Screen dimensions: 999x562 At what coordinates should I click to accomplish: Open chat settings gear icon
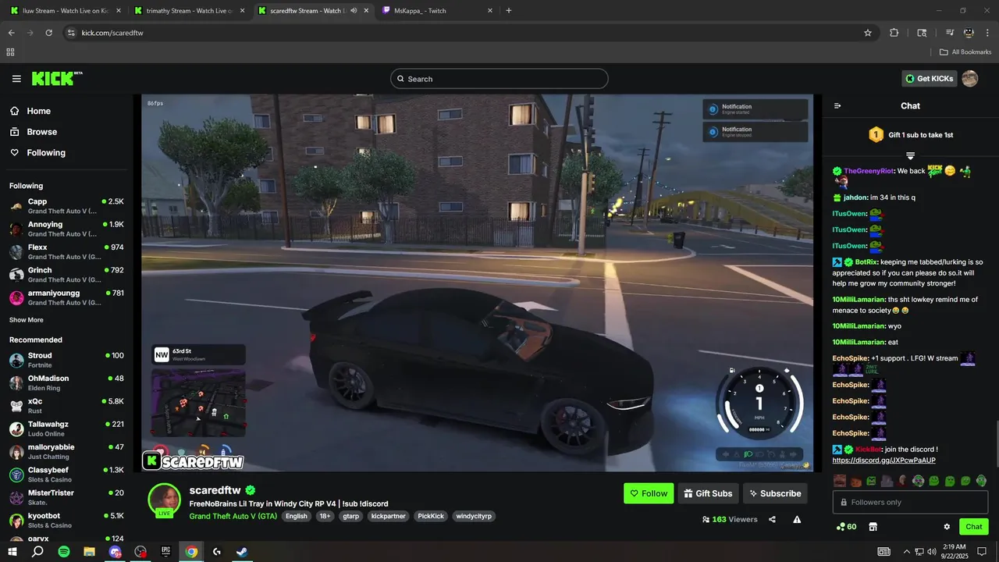947,527
